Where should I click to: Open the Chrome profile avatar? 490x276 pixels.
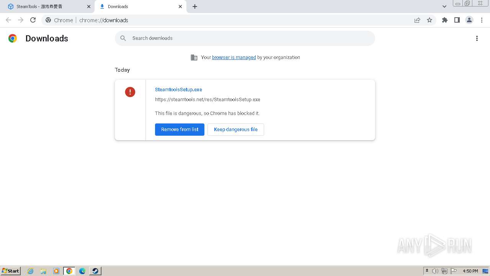(x=469, y=20)
